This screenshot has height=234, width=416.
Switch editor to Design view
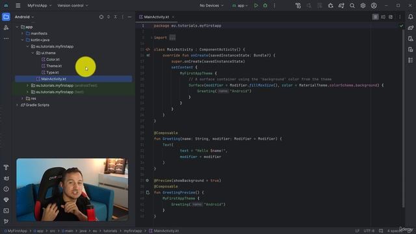[391, 17]
